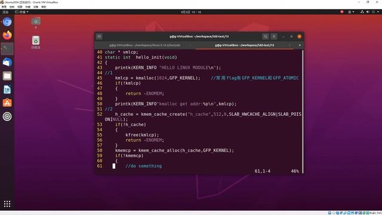Maximize the terminal window
382x215 pixels.
(x=291, y=36)
